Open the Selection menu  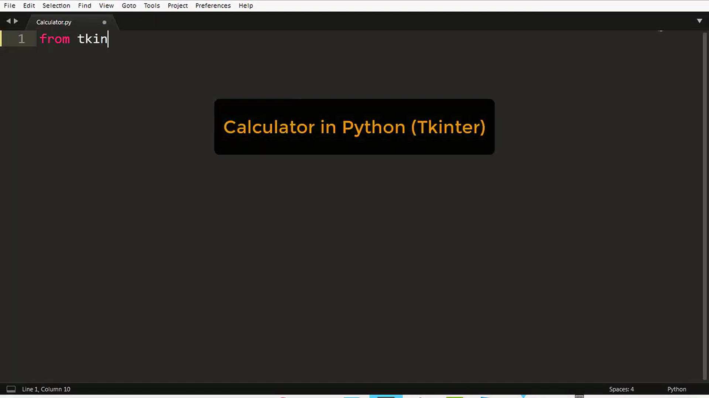56,6
